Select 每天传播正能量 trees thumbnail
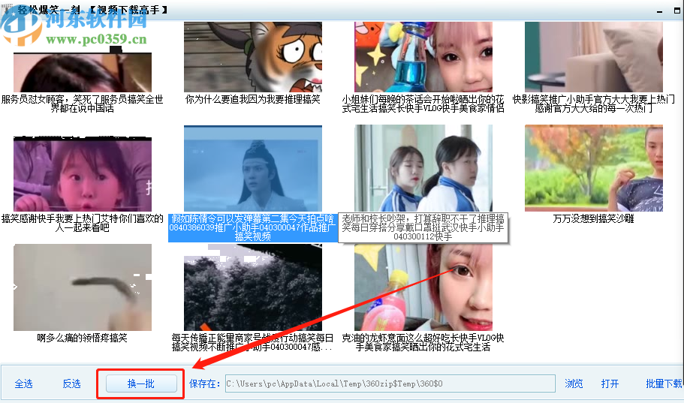 (253, 287)
